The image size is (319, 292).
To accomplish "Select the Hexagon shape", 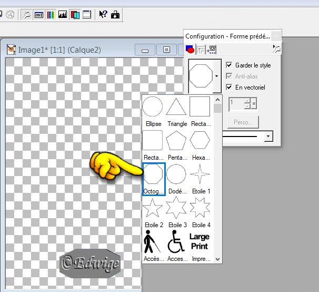I will 200,145.
